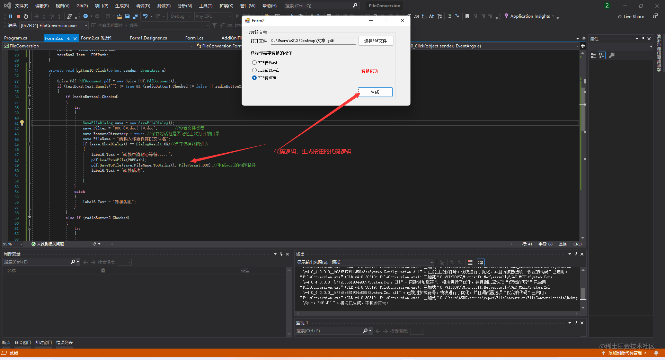
Task: Open the feedback icon at top right
Action: (x=655, y=16)
